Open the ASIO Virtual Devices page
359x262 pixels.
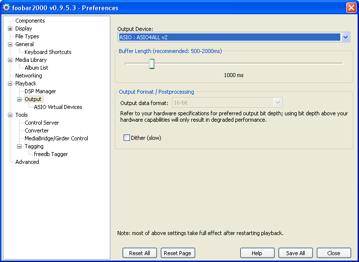pyautogui.click(x=58, y=107)
